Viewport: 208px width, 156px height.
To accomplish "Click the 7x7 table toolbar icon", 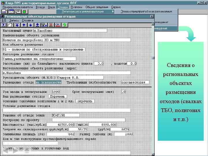I will [x=11, y=12].
